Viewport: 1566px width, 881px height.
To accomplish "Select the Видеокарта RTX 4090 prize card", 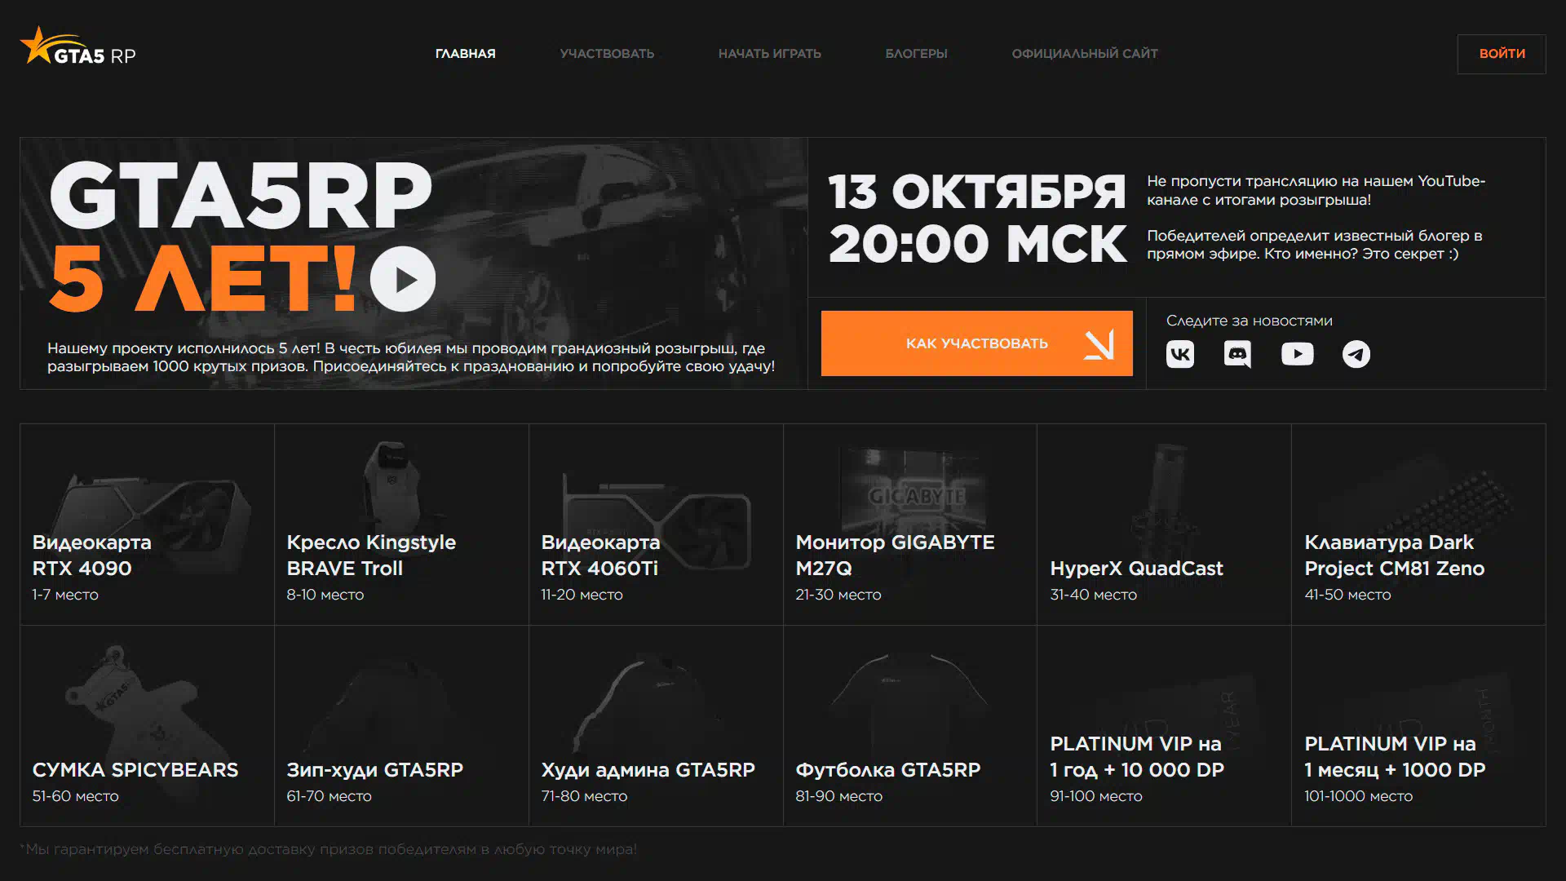I will (147, 525).
